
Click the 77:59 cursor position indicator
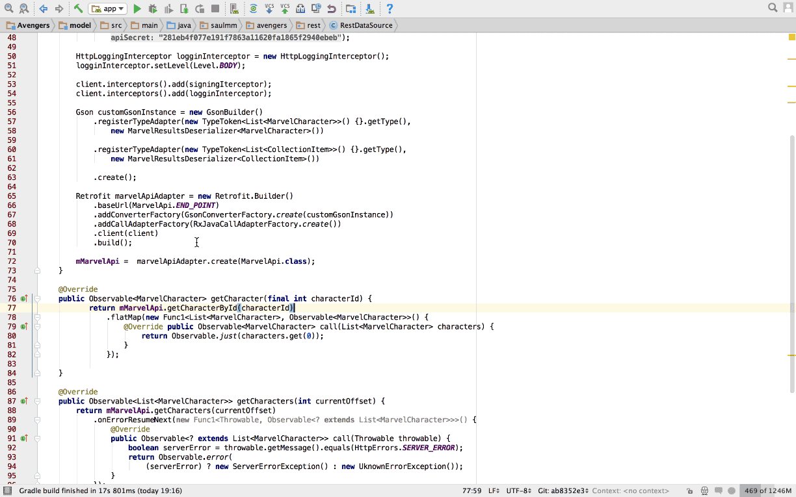tap(471, 491)
